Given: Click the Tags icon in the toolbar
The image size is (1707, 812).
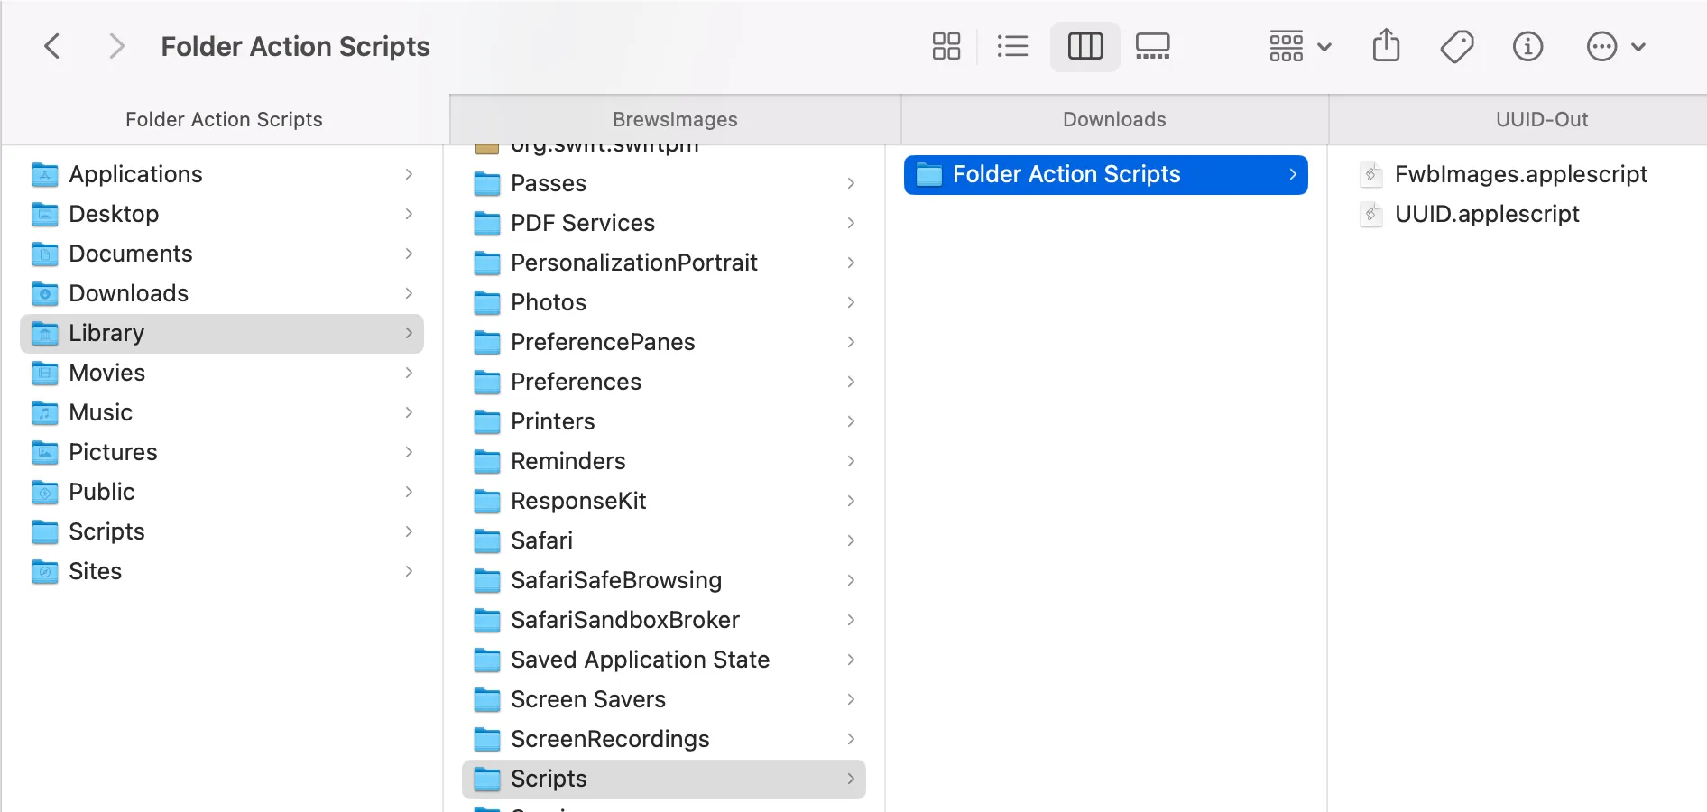Looking at the screenshot, I should [1456, 46].
